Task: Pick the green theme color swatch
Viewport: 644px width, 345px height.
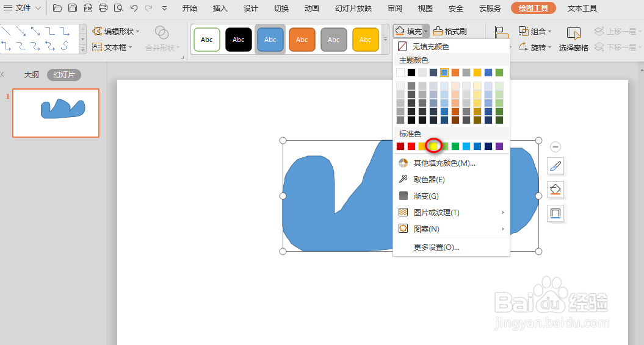Action: click(499, 73)
